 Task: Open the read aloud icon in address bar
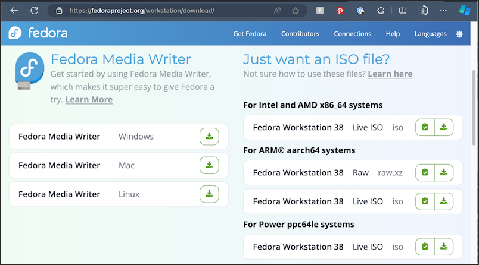point(278,11)
